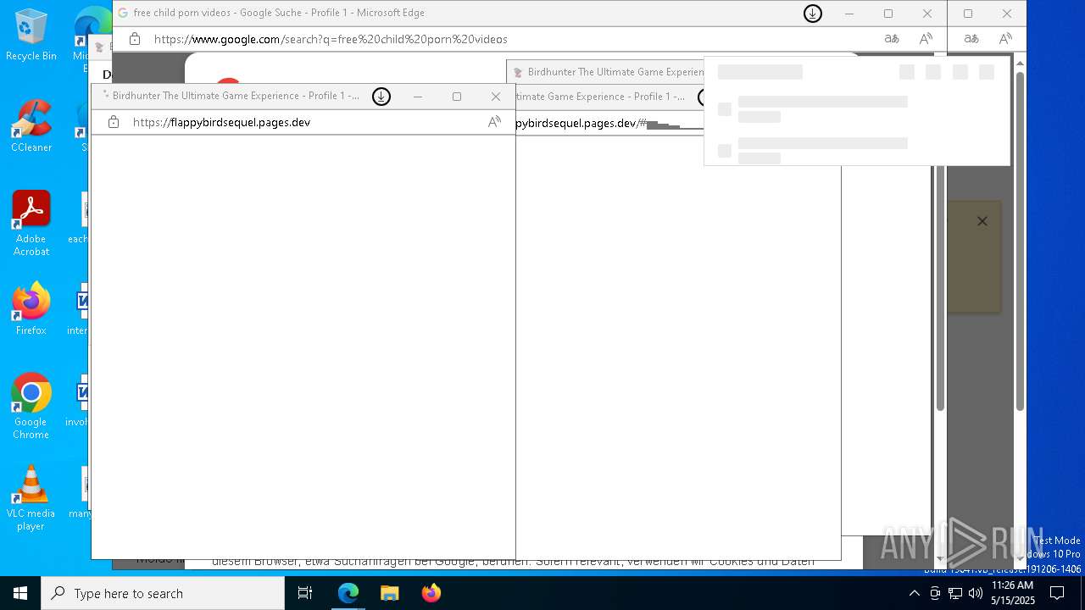1085x610 pixels.
Task: Click Read aloud icon in rightmost background window
Action: [x=1005, y=39]
